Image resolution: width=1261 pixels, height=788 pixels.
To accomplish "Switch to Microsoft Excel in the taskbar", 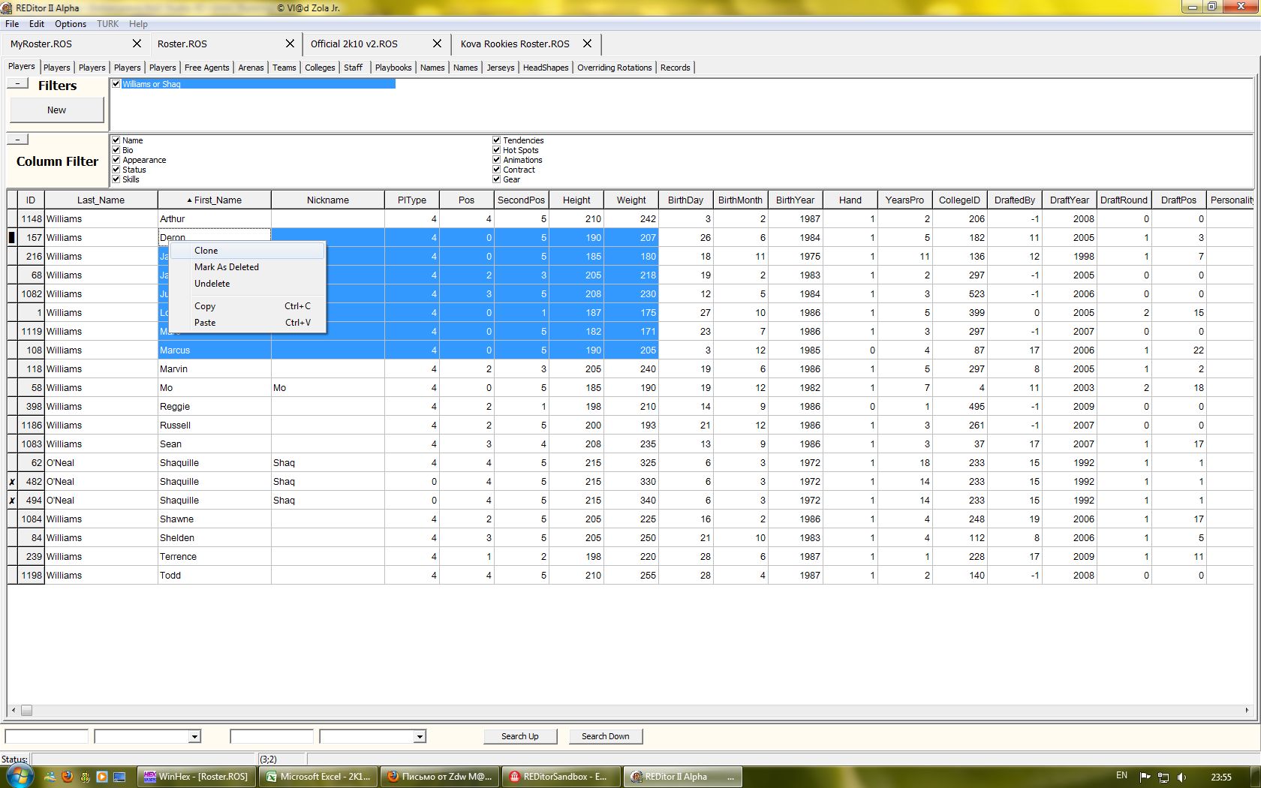I will [x=318, y=777].
